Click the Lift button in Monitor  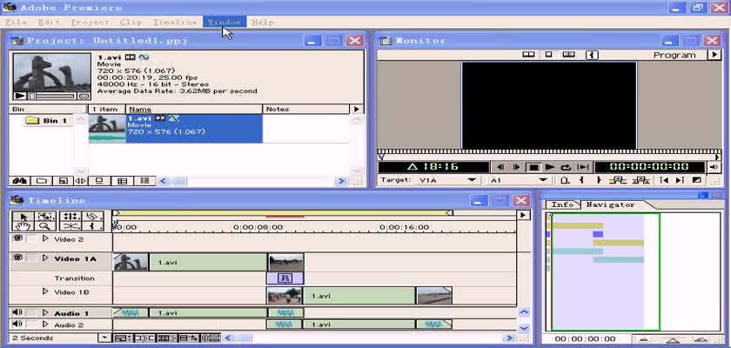(x=619, y=180)
